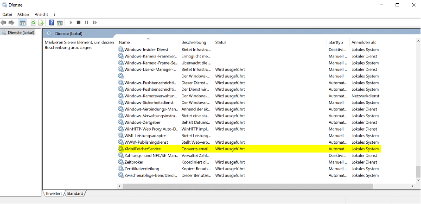Toggle the action pane toolbar icon
The image size is (421, 204).
point(60,23)
